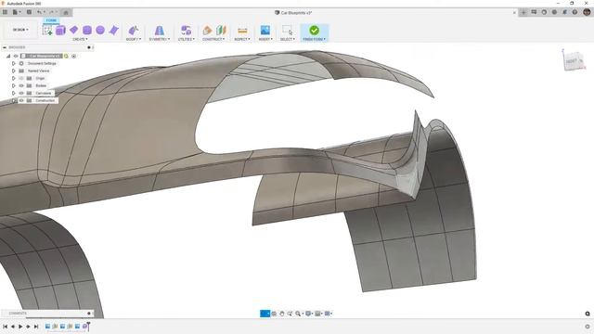Collapse the Browser panel

5,47
